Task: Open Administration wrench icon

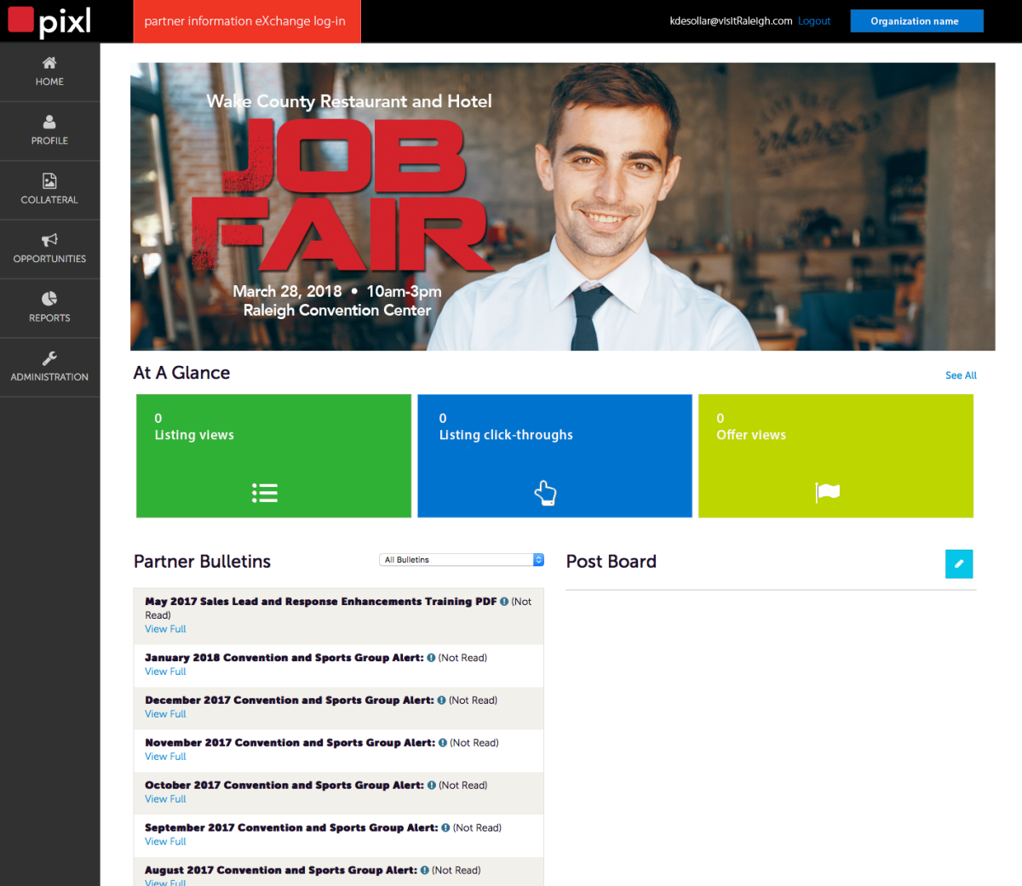Action: (x=49, y=358)
